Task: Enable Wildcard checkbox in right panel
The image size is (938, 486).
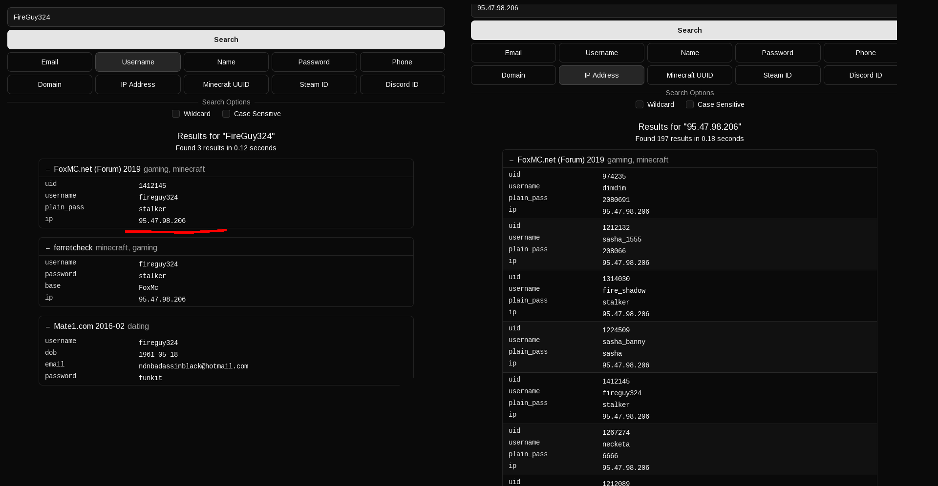Action: (640, 104)
